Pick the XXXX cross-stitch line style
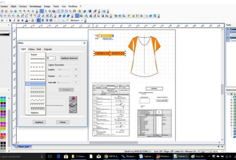This screenshot has height=160, width=236. [x=37, y=96]
